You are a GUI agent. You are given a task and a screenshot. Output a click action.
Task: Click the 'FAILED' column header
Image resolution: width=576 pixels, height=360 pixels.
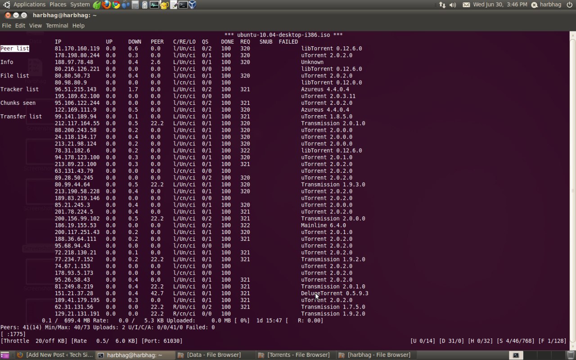click(288, 42)
